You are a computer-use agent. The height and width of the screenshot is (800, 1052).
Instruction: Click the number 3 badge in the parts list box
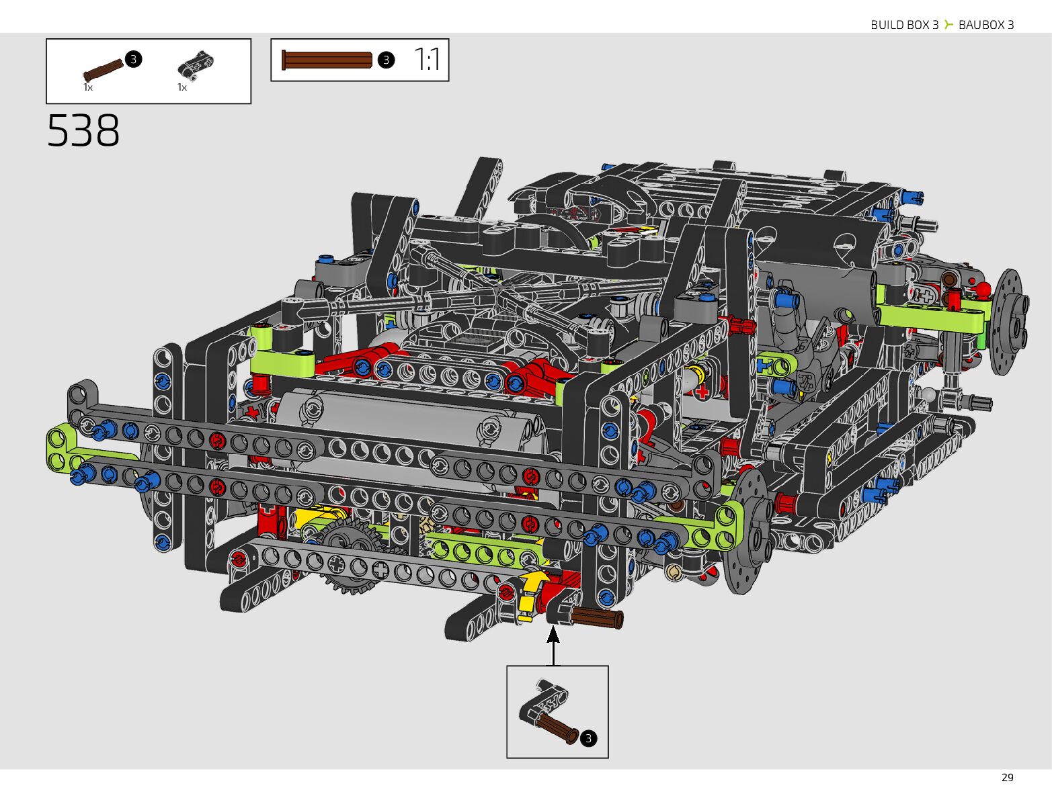(134, 59)
